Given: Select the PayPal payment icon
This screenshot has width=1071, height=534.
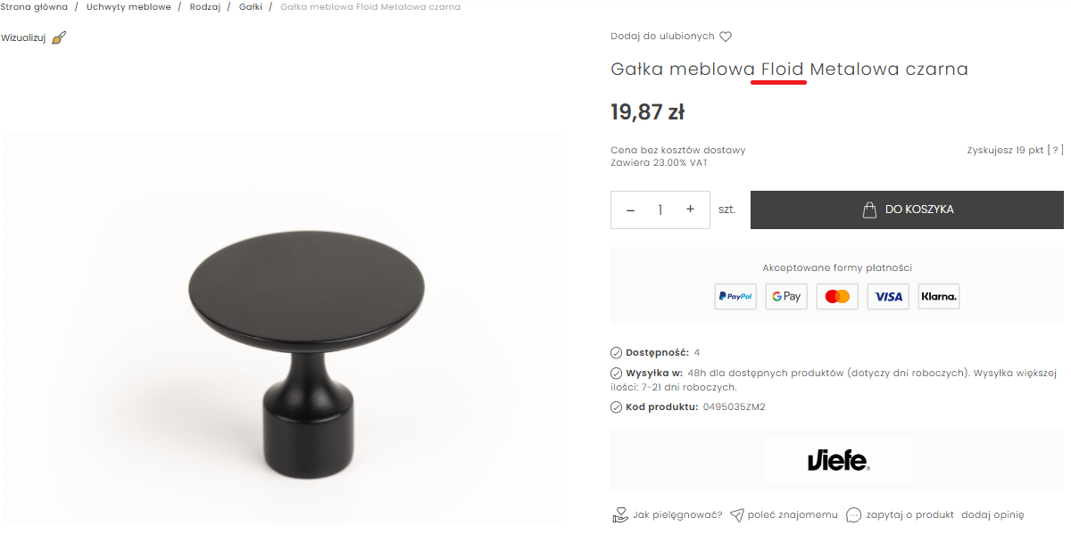Looking at the screenshot, I should point(735,297).
